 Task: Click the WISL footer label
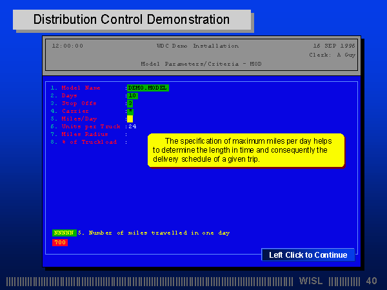(x=311, y=281)
